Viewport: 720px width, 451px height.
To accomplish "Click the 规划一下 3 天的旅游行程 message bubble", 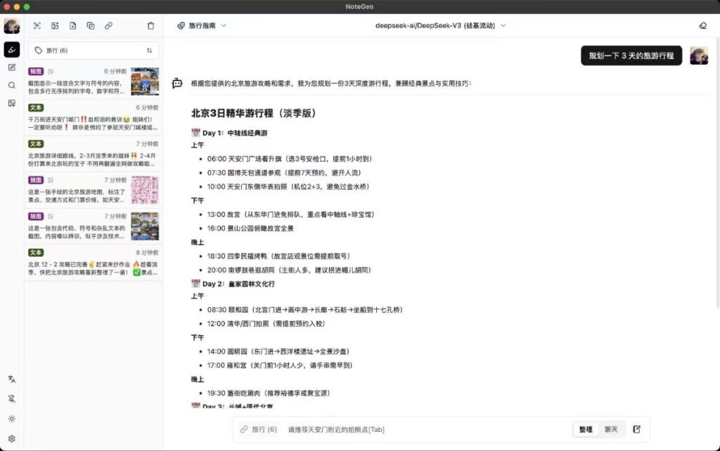I will point(630,55).
